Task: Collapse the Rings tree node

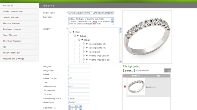Action: [79, 40]
